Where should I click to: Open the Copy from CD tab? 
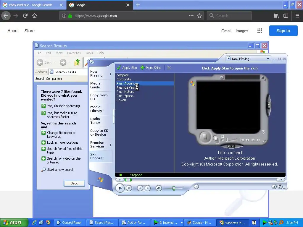99,97
